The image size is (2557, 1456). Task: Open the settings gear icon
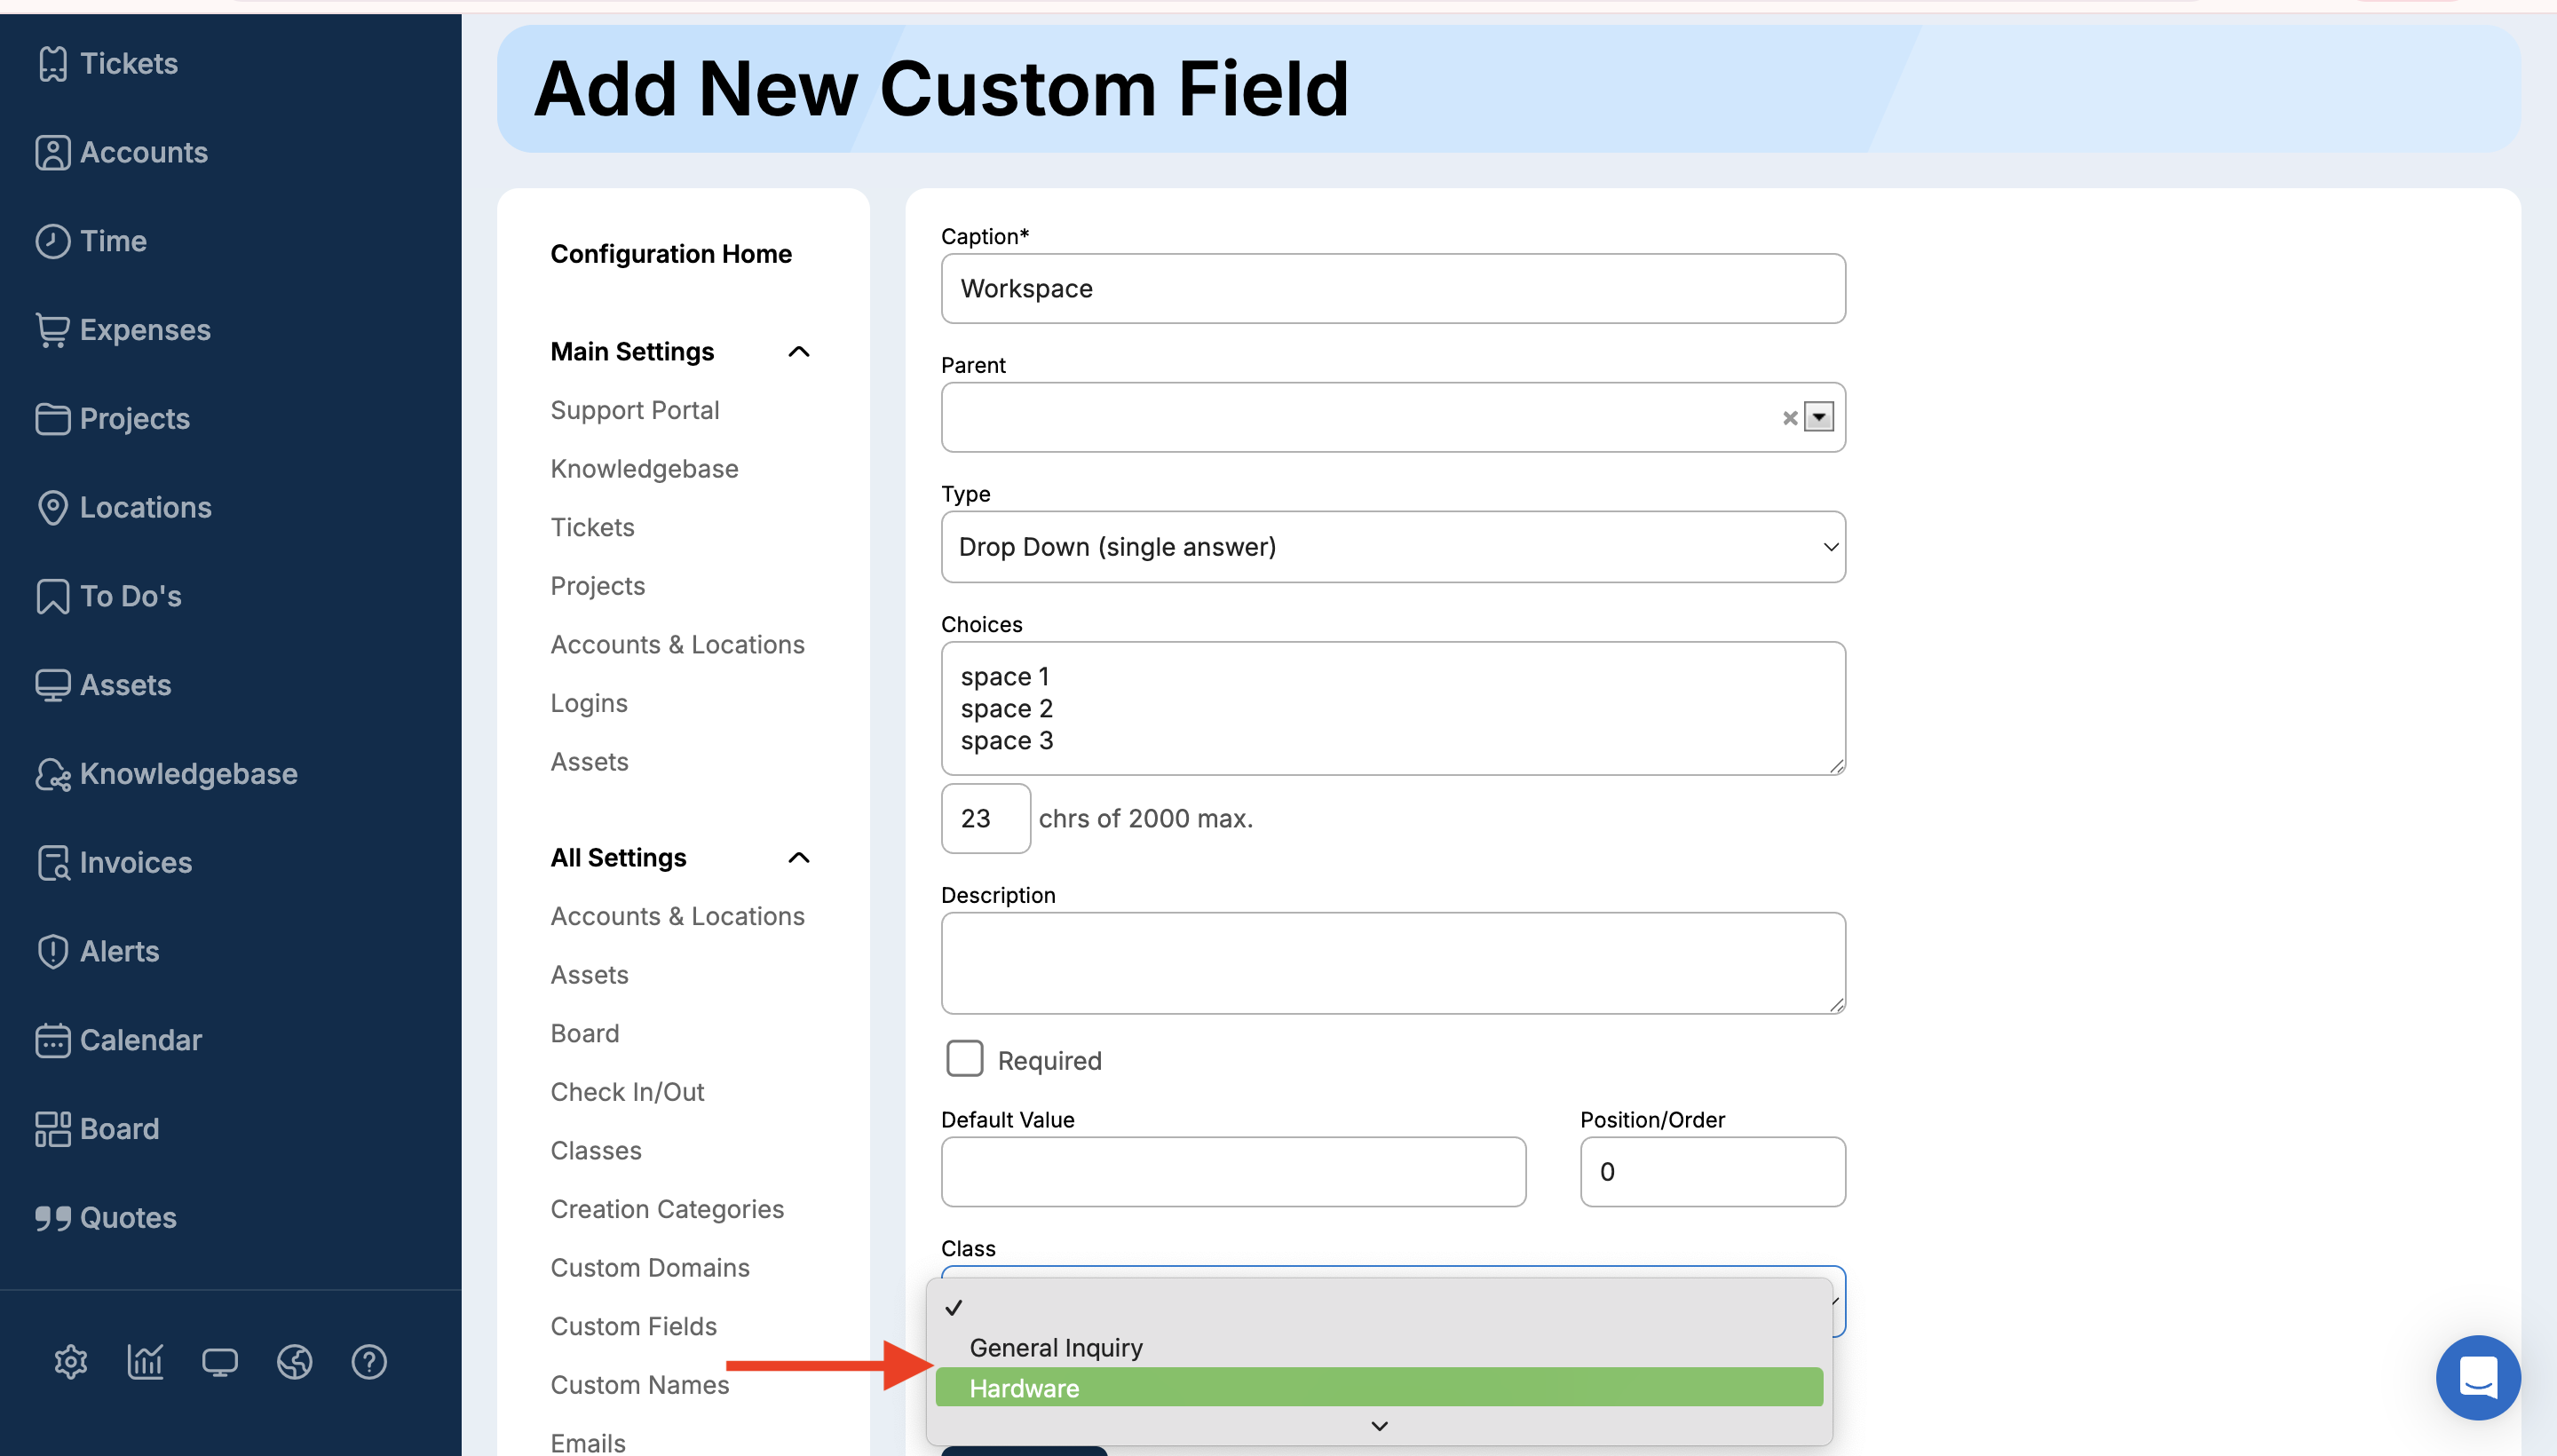71,1362
